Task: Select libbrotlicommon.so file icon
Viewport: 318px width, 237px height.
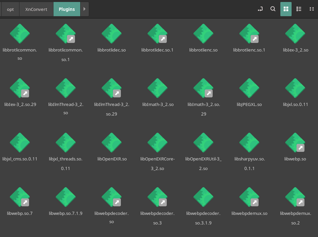Action: (x=20, y=34)
